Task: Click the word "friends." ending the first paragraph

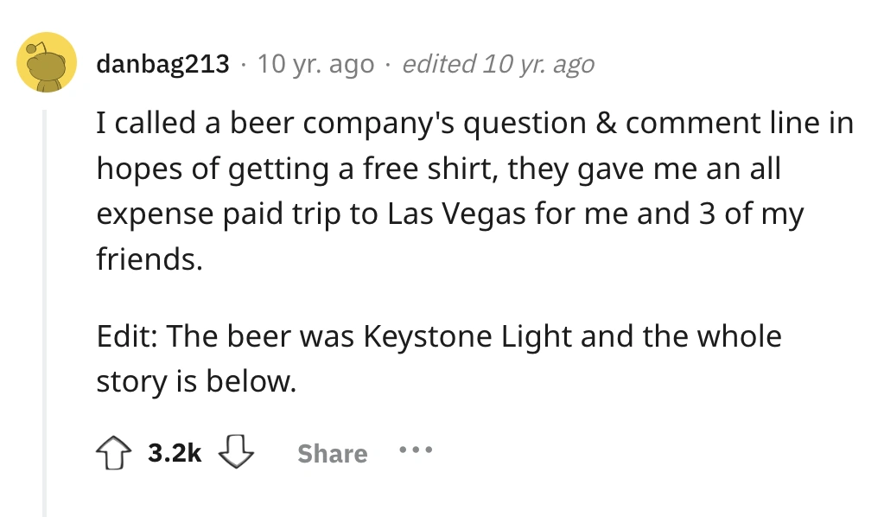Action: [149, 259]
